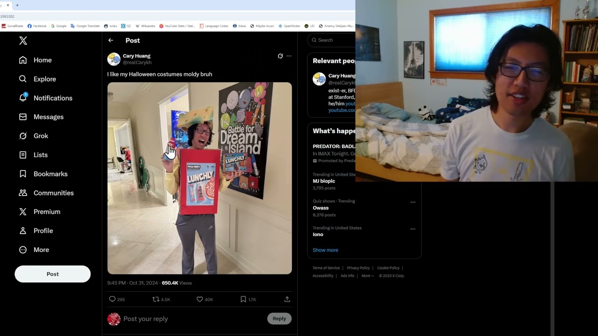The image size is (598, 336).
Task: Open Ads info footer link
Action: tap(347, 276)
